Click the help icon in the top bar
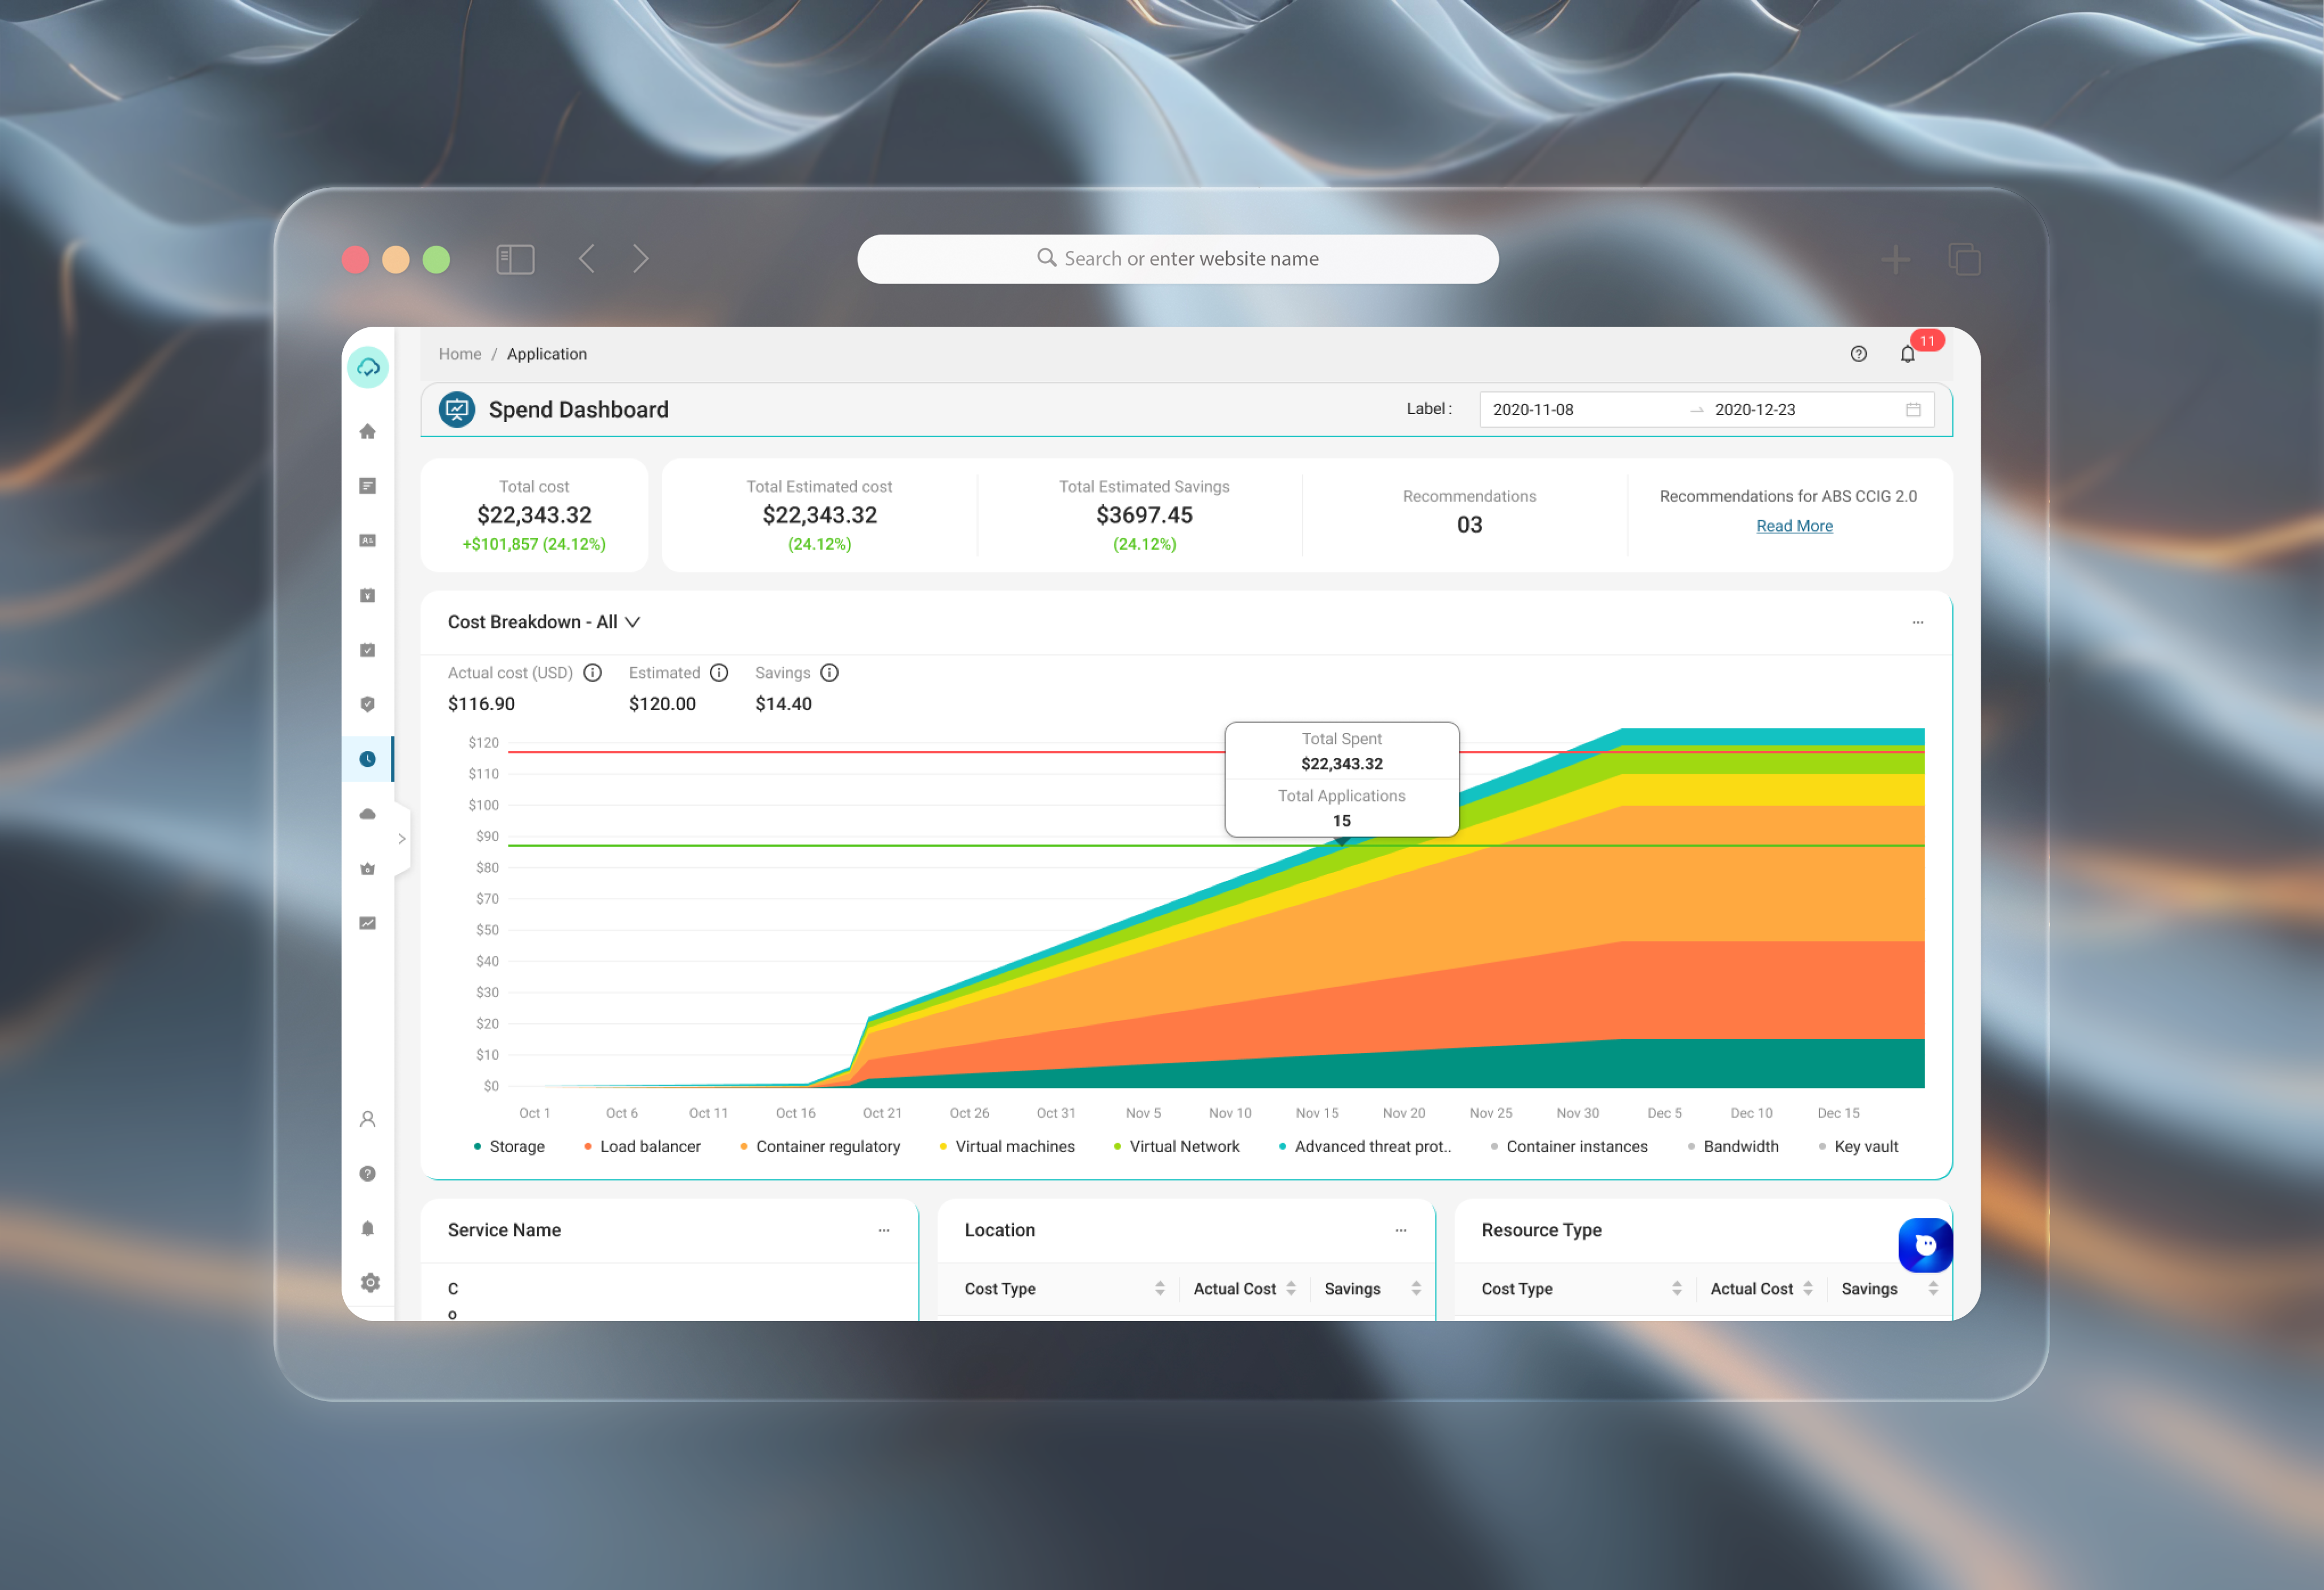 tap(1858, 354)
